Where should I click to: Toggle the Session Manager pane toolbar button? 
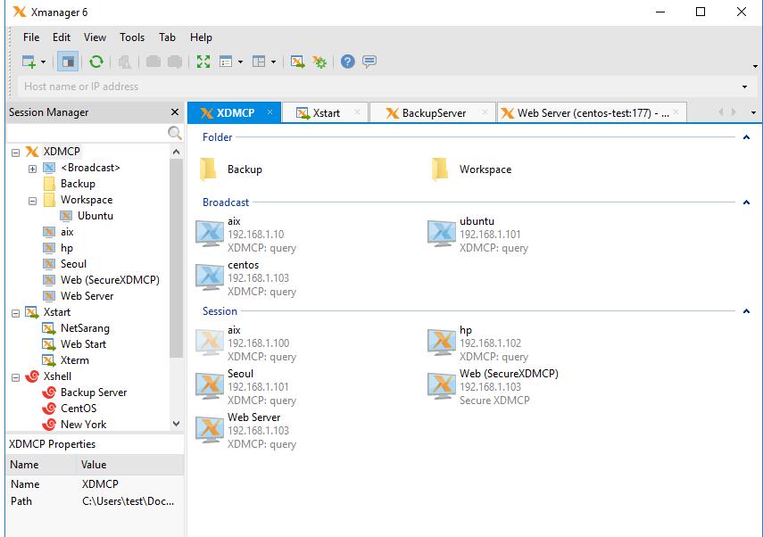68,62
